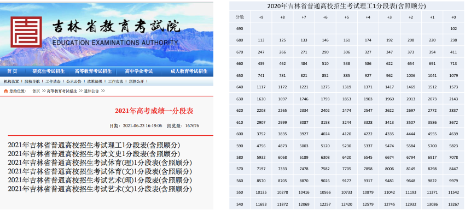
Task: Click the table title 2020年吉林省...理工1分段表
Action: pos(346,6)
